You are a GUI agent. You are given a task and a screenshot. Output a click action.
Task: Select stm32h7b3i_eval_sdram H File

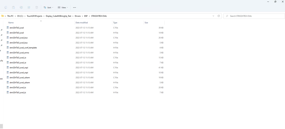tap(85, 83)
